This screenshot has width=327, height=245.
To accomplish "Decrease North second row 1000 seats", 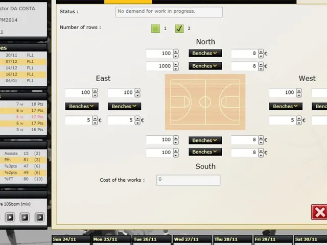I will (176, 68).
